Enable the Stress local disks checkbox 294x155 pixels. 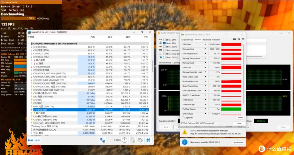click(x=164, y=54)
